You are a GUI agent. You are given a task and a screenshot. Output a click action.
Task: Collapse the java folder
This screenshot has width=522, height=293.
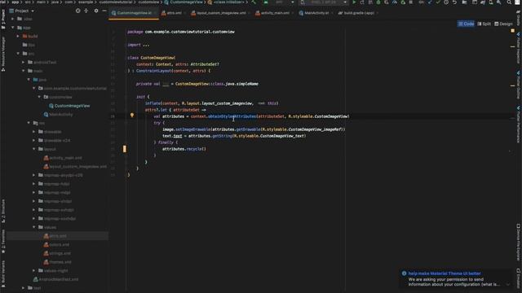click(x=29, y=80)
